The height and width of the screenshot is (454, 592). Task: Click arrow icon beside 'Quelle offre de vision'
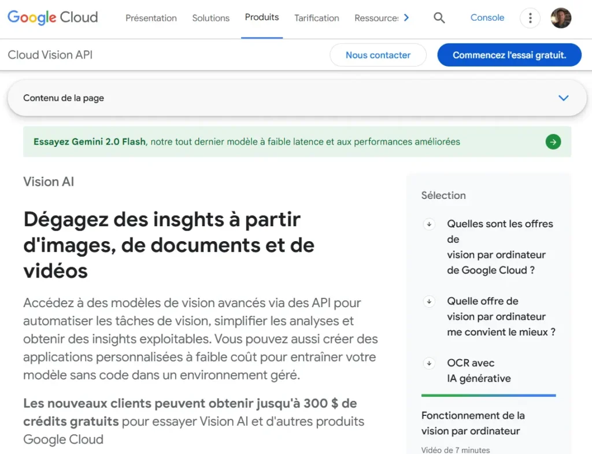pos(429,301)
